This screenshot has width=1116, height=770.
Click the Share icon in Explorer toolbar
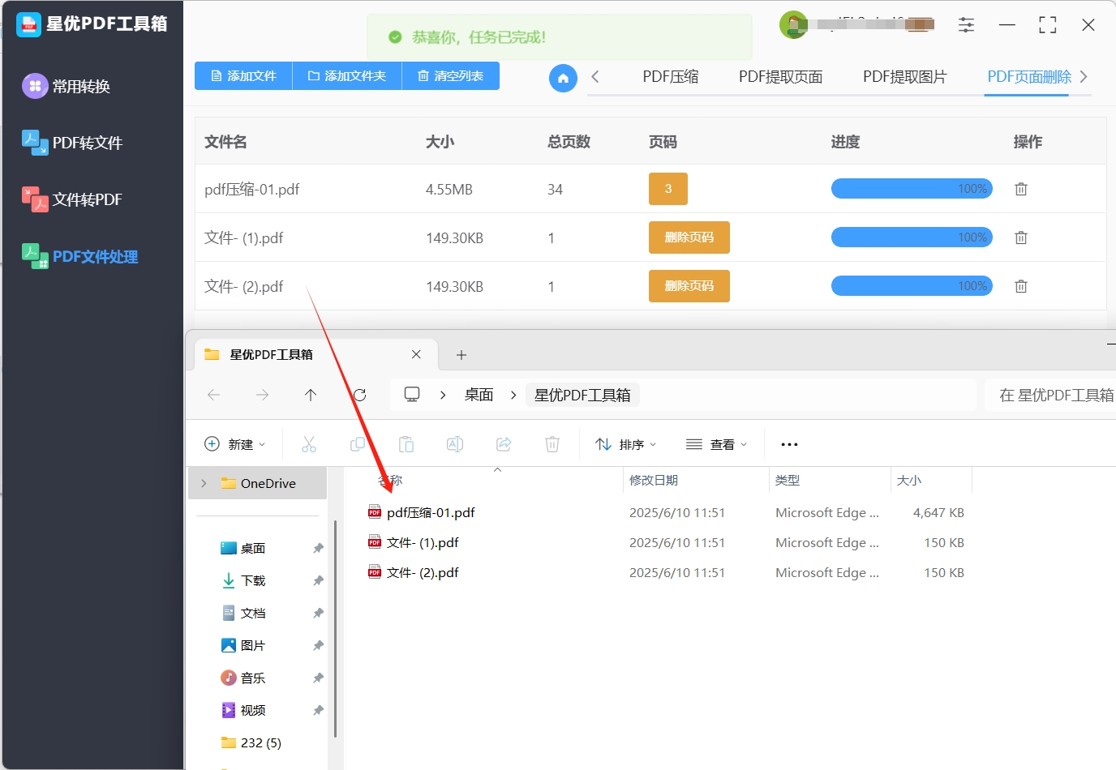tap(504, 444)
